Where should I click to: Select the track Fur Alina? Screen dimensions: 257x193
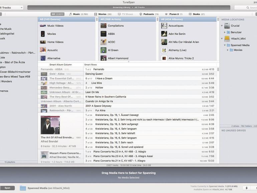[x=150, y=111]
